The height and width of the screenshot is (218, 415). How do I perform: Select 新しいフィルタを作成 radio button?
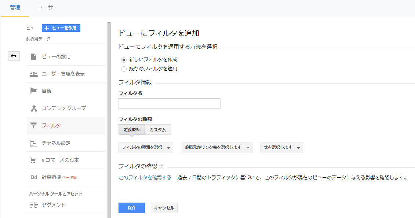tap(124, 60)
